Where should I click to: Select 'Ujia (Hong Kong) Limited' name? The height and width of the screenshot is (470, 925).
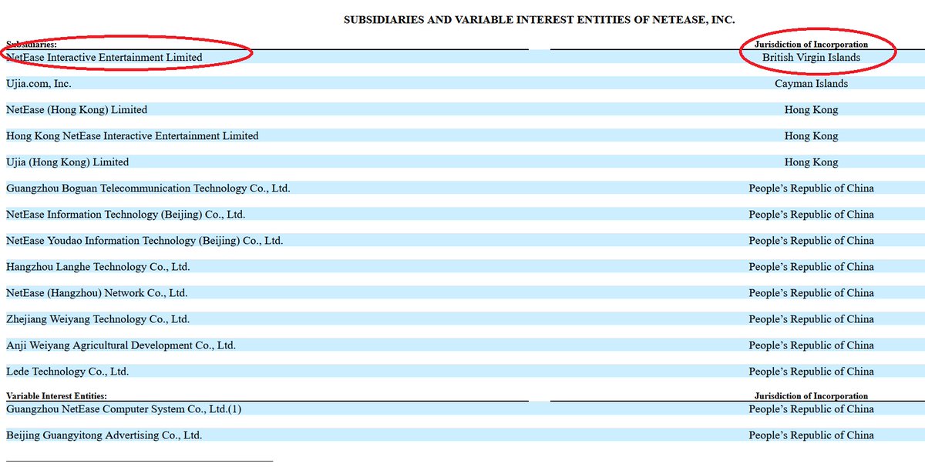click(x=68, y=162)
